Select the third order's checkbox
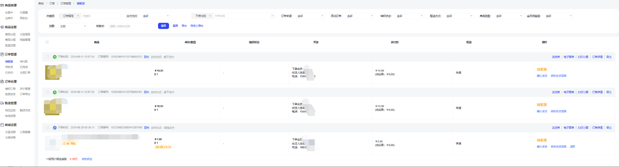619x167 pixels. (x=47, y=127)
